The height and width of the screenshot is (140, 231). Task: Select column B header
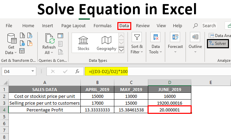97,82
